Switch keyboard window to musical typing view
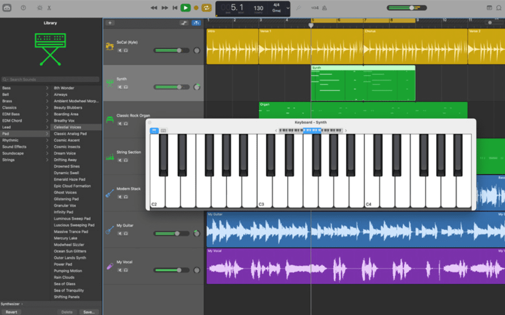505x315 pixels. 163,130
